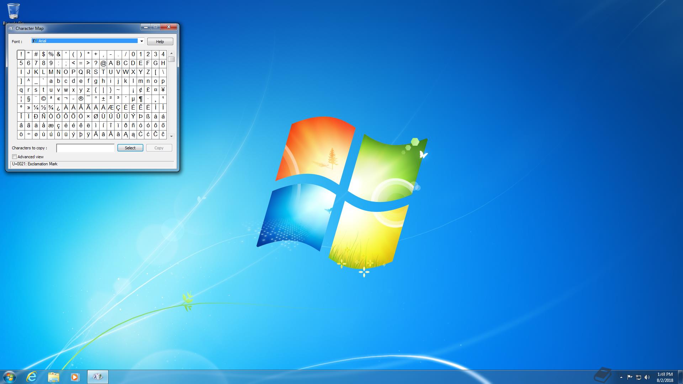Select the capital Ø character
Viewport: 683px width, 384px height.
(x=96, y=117)
